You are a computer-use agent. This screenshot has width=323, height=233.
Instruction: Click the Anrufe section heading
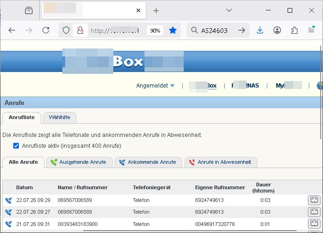click(15, 103)
